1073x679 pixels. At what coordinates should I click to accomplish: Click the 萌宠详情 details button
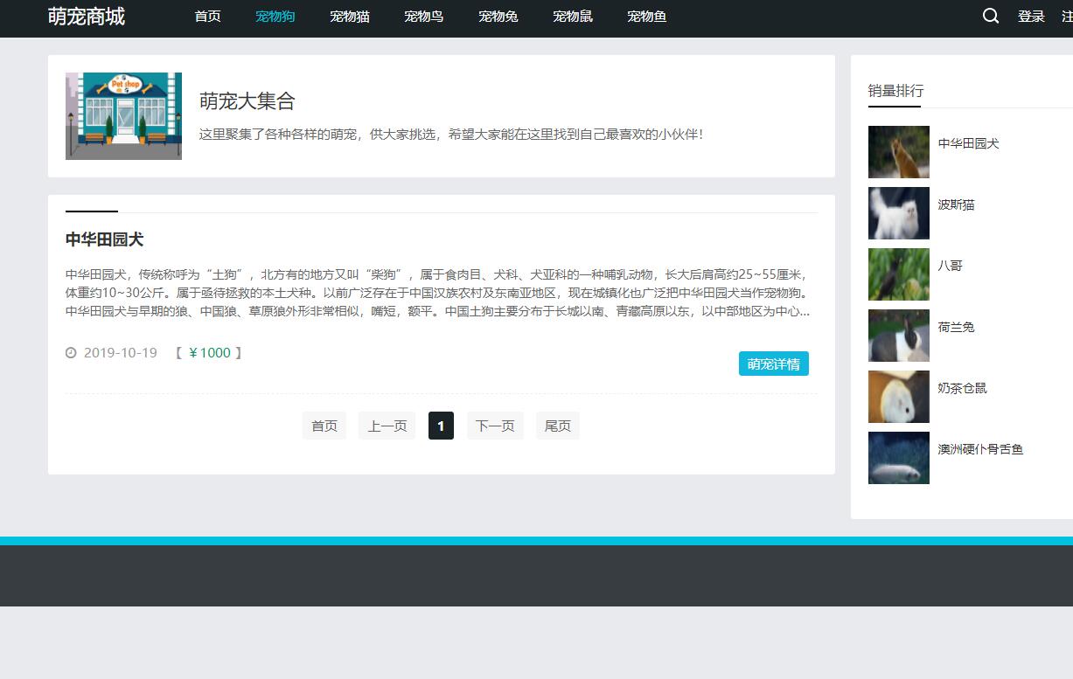[773, 363]
